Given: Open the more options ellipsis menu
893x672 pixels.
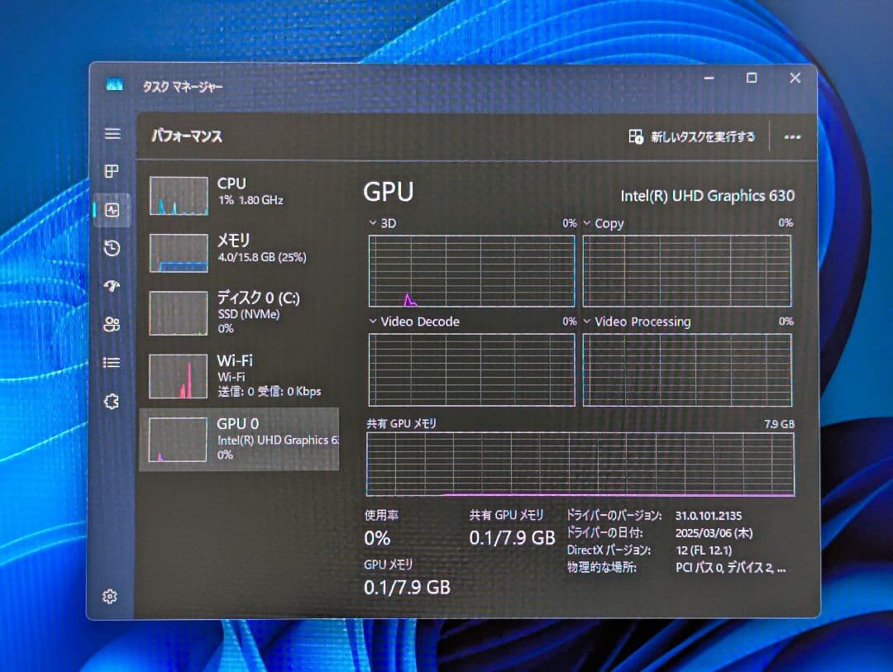Looking at the screenshot, I should [x=792, y=136].
